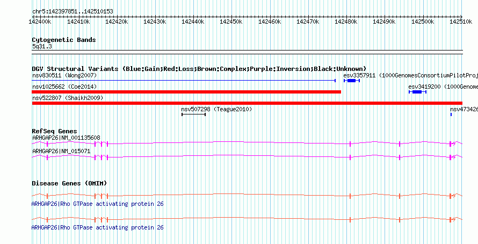
Task: Click the 142430k ruler tick label
Action: [x=155, y=21]
